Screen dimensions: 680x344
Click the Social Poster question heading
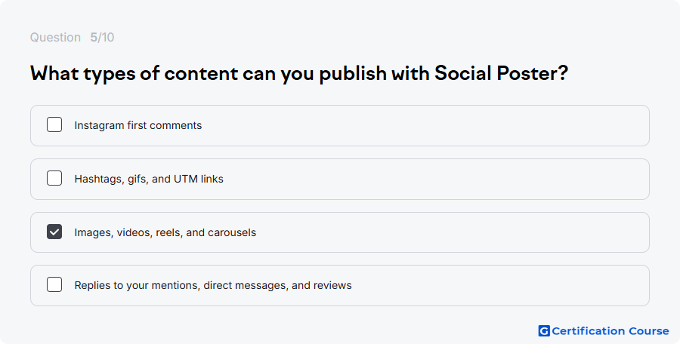[298, 73]
